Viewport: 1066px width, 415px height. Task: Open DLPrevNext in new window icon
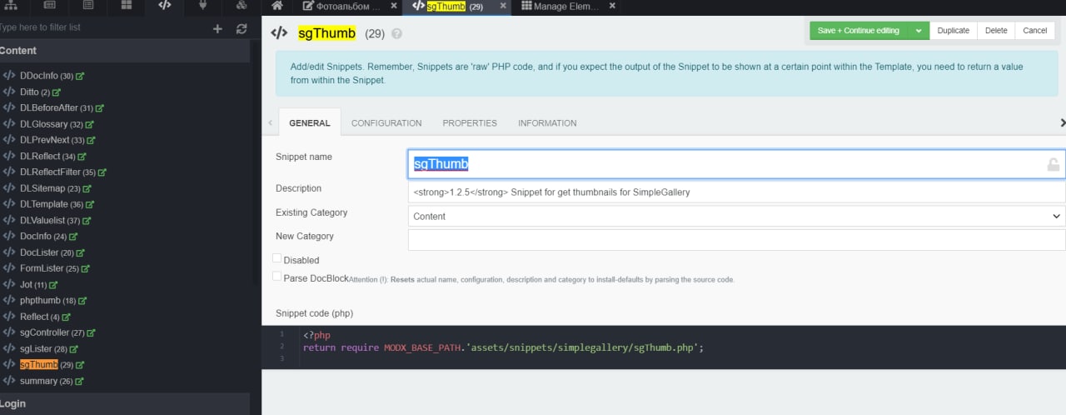pos(91,140)
